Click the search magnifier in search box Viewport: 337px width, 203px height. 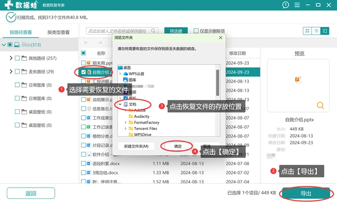click(153, 31)
